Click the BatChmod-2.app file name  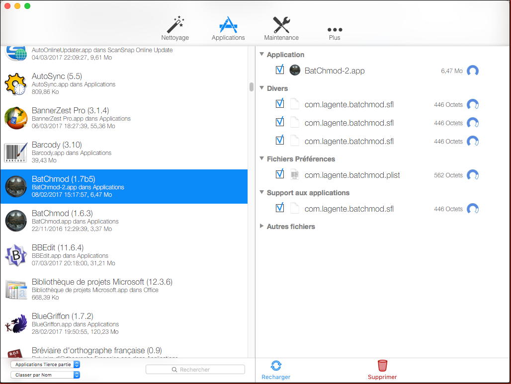point(335,71)
